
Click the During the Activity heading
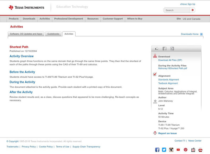22,82
